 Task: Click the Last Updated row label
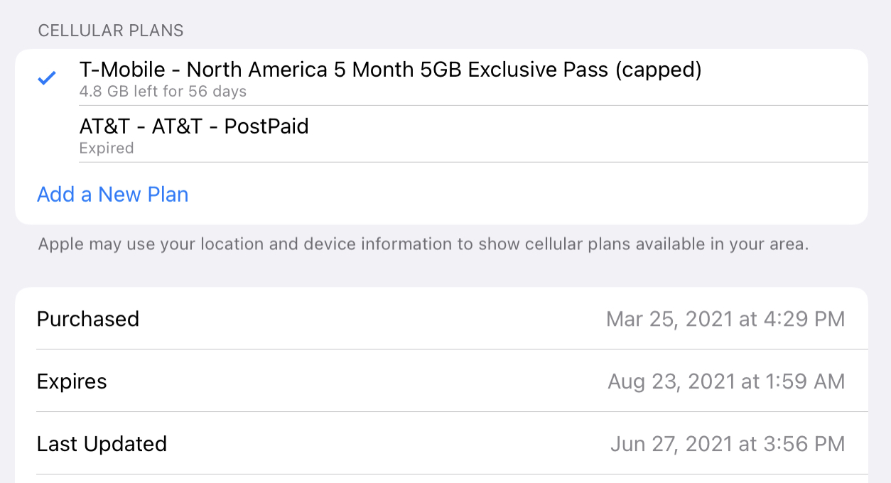(102, 444)
